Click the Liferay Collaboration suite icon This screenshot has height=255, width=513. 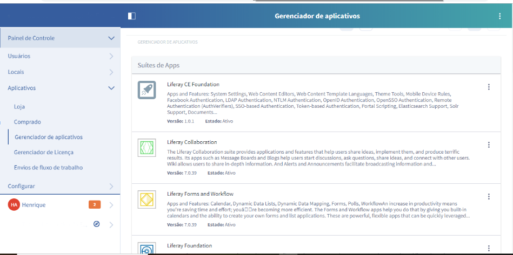coord(146,148)
